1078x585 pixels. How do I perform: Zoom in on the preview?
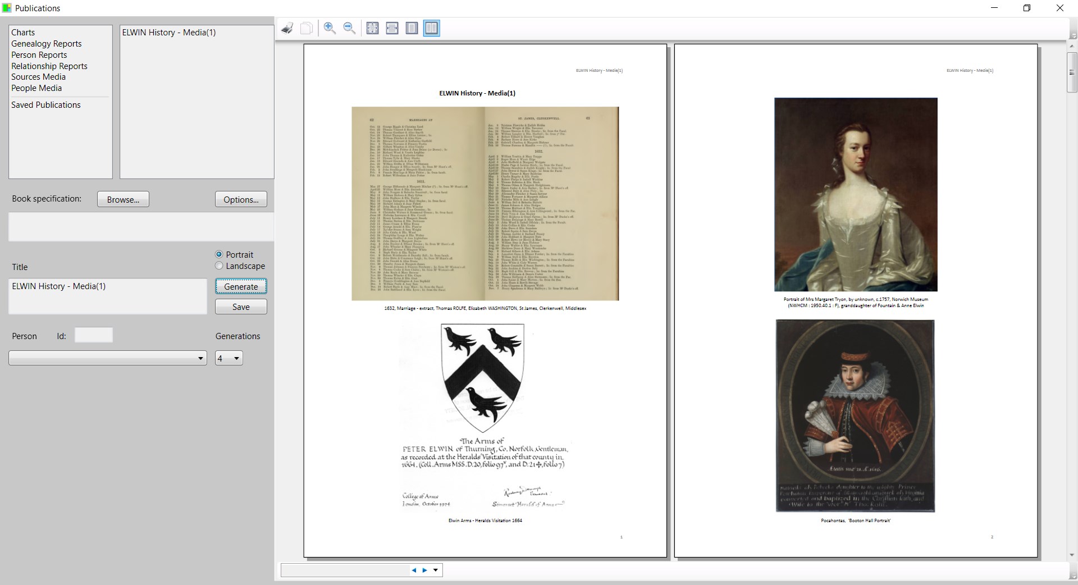click(x=330, y=28)
